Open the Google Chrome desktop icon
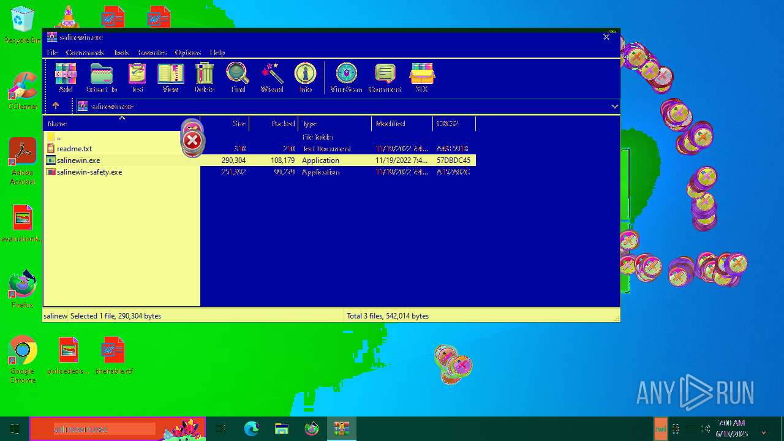 click(23, 360)
